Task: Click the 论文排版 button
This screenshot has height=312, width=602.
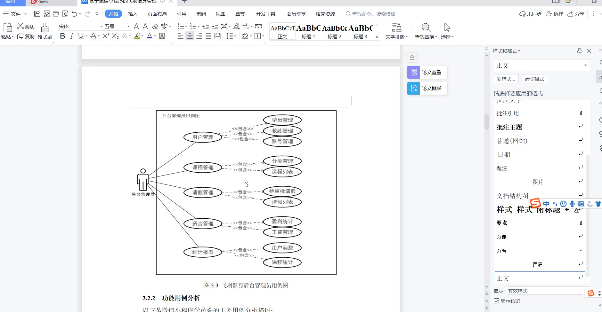Action: (427, 88)
